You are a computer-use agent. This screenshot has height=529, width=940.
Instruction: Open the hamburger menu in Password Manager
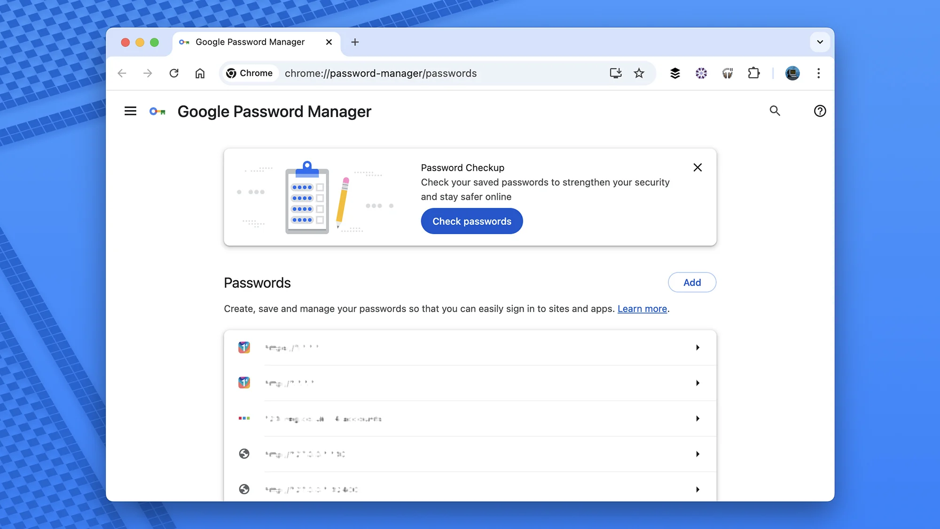coord(130,111)
